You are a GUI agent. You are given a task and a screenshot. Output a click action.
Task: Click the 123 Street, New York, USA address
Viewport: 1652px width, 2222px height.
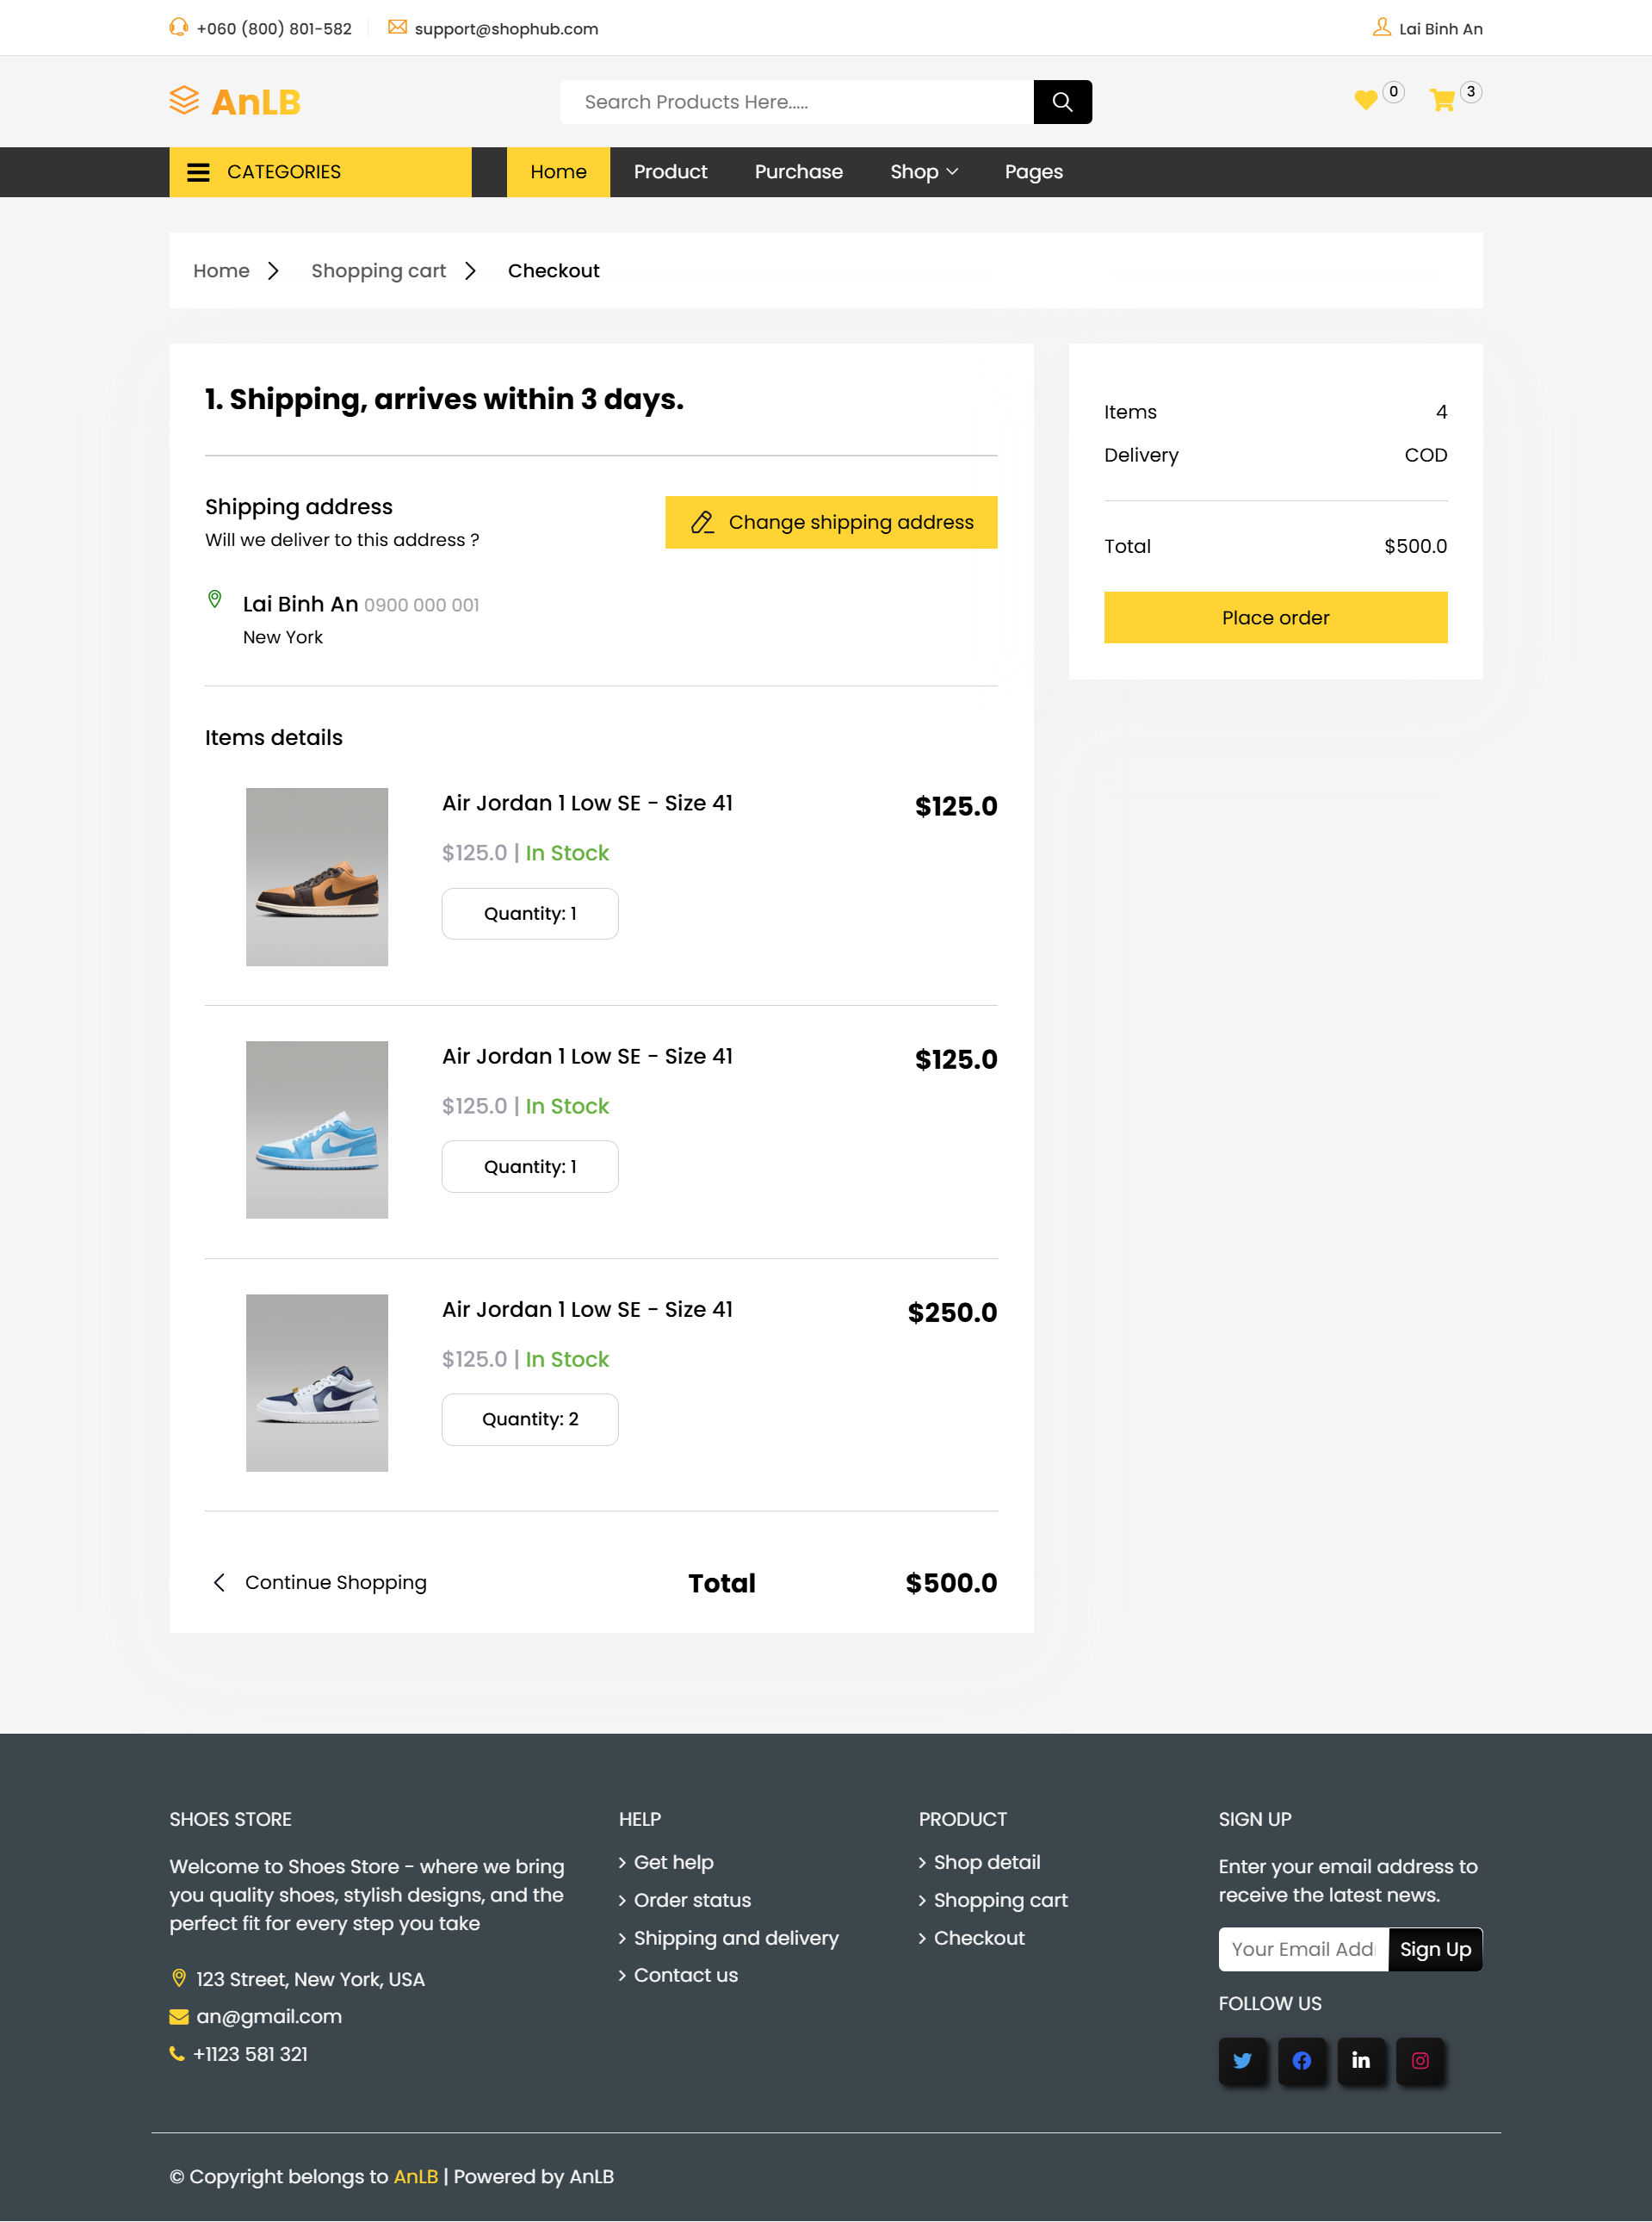310,1979
